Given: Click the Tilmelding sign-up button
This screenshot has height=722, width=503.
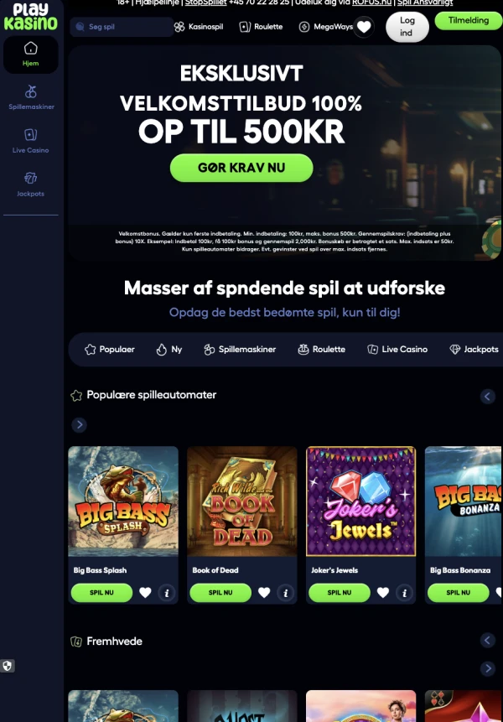Looking at the screenshot, I should (x=469, y=21).
